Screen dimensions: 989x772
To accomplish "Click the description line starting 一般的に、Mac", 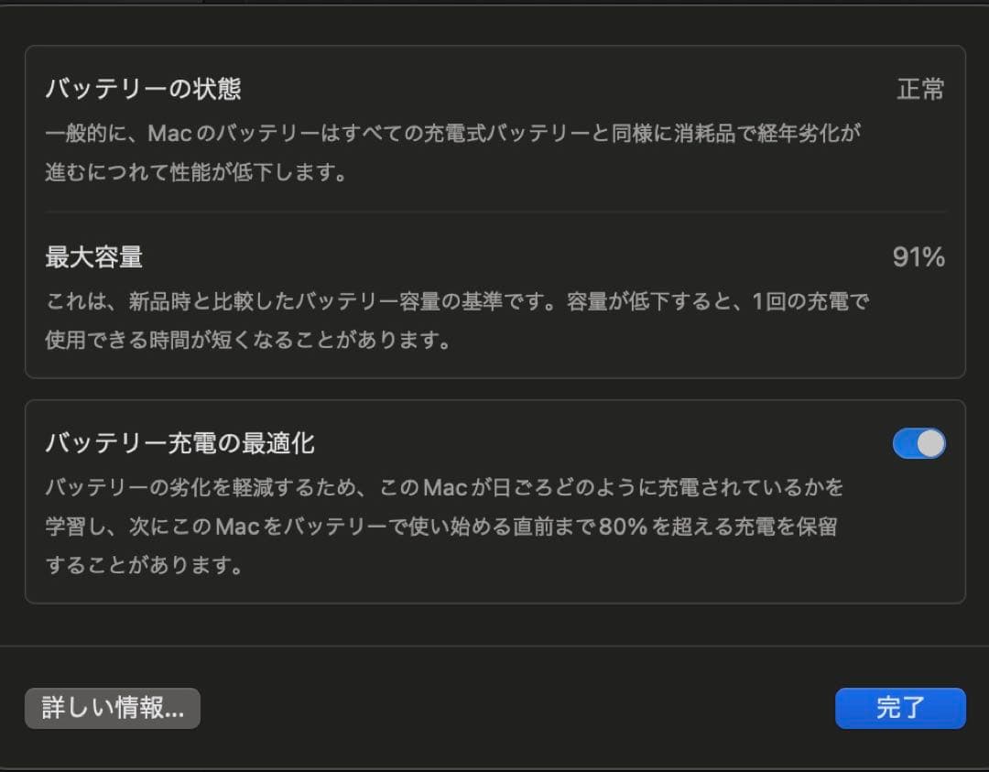I will (453, 133).
